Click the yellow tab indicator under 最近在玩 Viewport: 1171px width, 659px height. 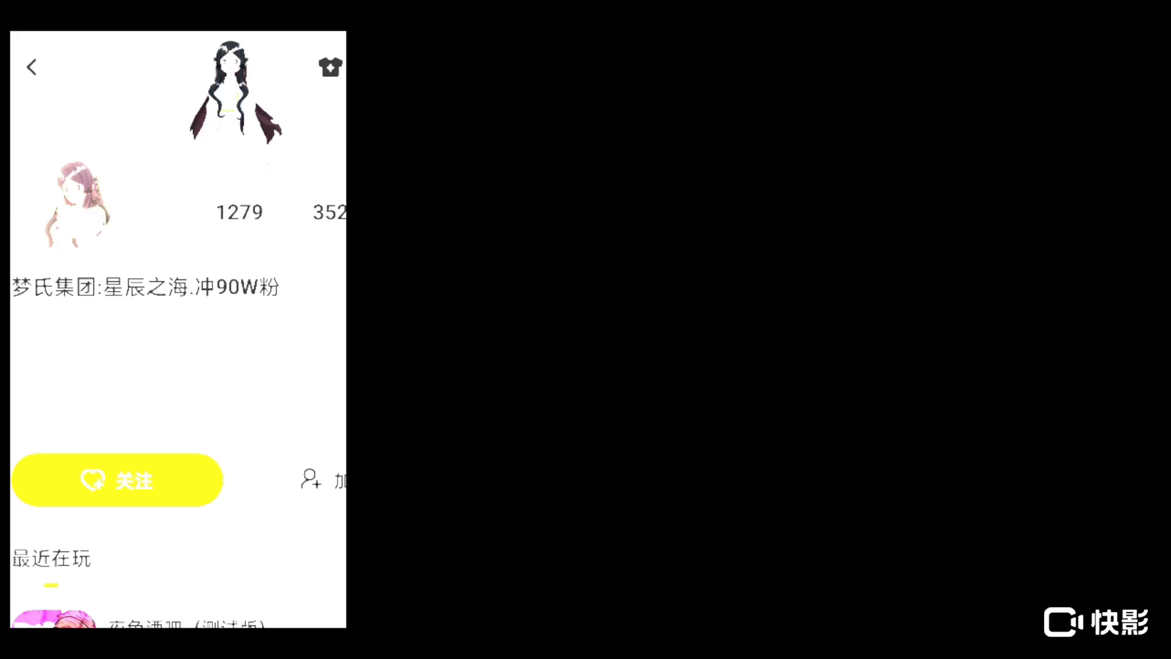click(x=51, y=585)
